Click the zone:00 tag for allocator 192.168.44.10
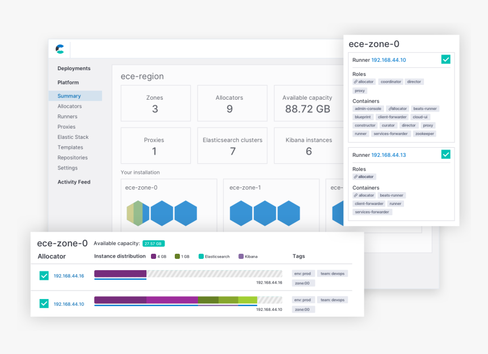 (x=302, y=309)
